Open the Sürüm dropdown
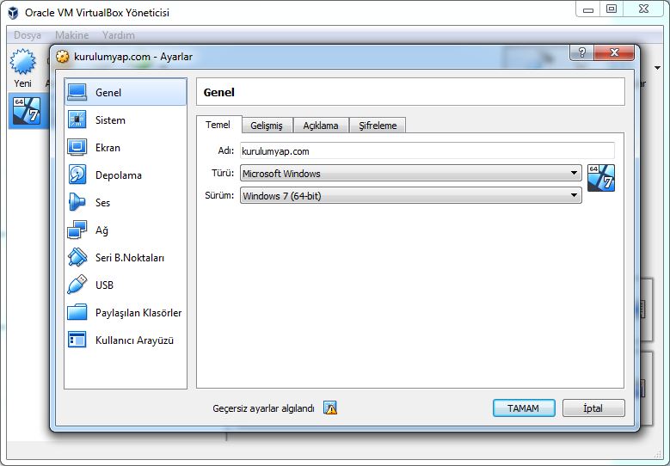 (x=410, y=196)
